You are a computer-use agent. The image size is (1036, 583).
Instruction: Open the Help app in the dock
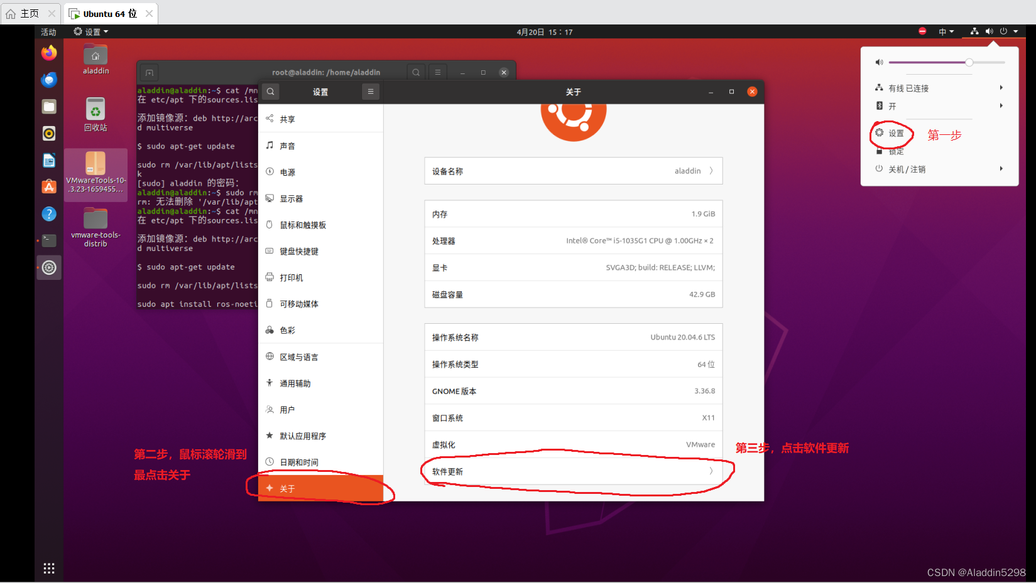(x=49, y=213)
